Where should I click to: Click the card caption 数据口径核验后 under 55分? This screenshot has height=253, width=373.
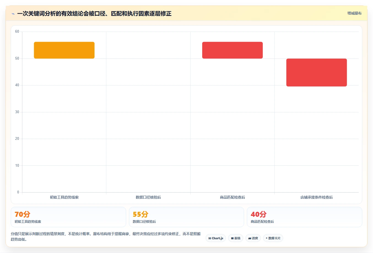(x=144, y=222)
